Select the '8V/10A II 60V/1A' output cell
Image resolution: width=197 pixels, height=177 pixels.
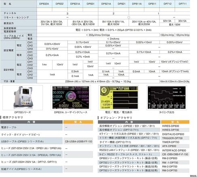pos(113,23)
